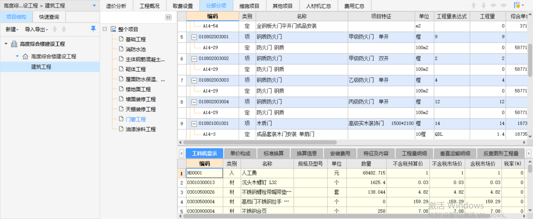Click the 工程量表达式 column header

click(x=452, y=16)
